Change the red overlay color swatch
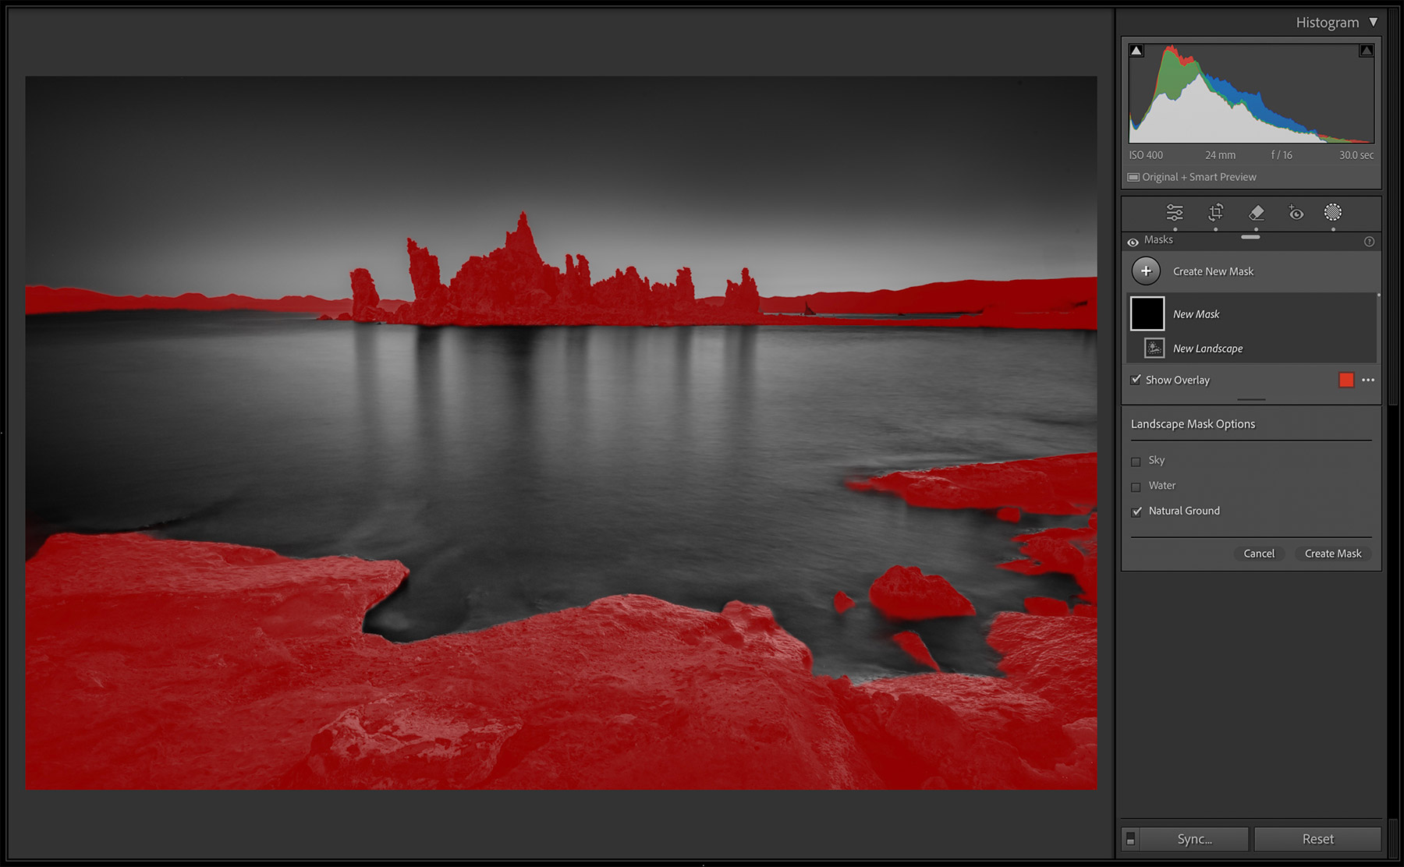Image resolution: width=1404 pixels, height=867 pixels. tap(1346, 380)
